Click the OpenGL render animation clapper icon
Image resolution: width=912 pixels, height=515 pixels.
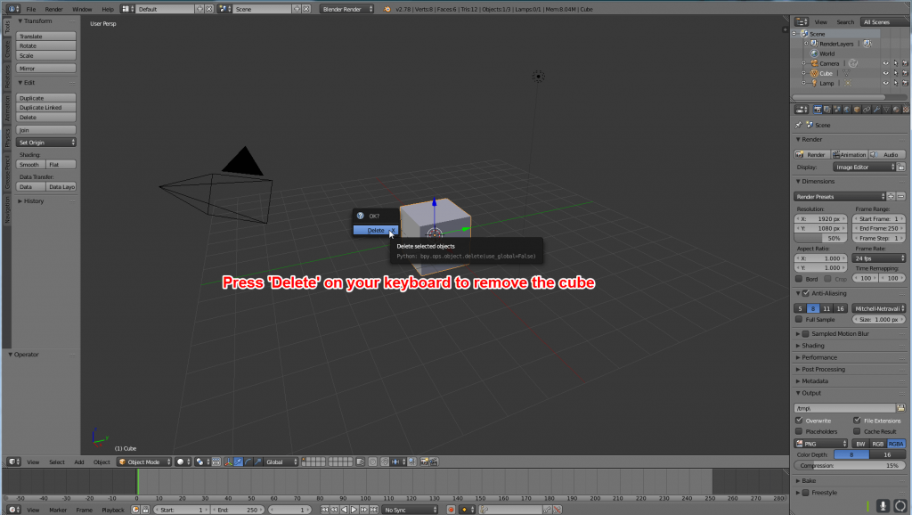434,462
